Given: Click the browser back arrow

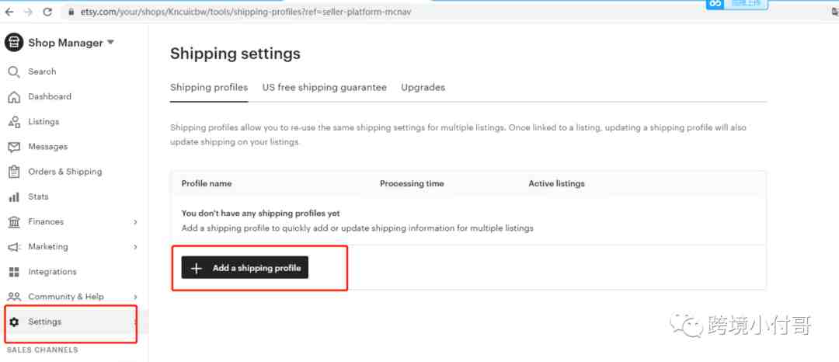Looking at the screenshot, I should pos(9,12).
